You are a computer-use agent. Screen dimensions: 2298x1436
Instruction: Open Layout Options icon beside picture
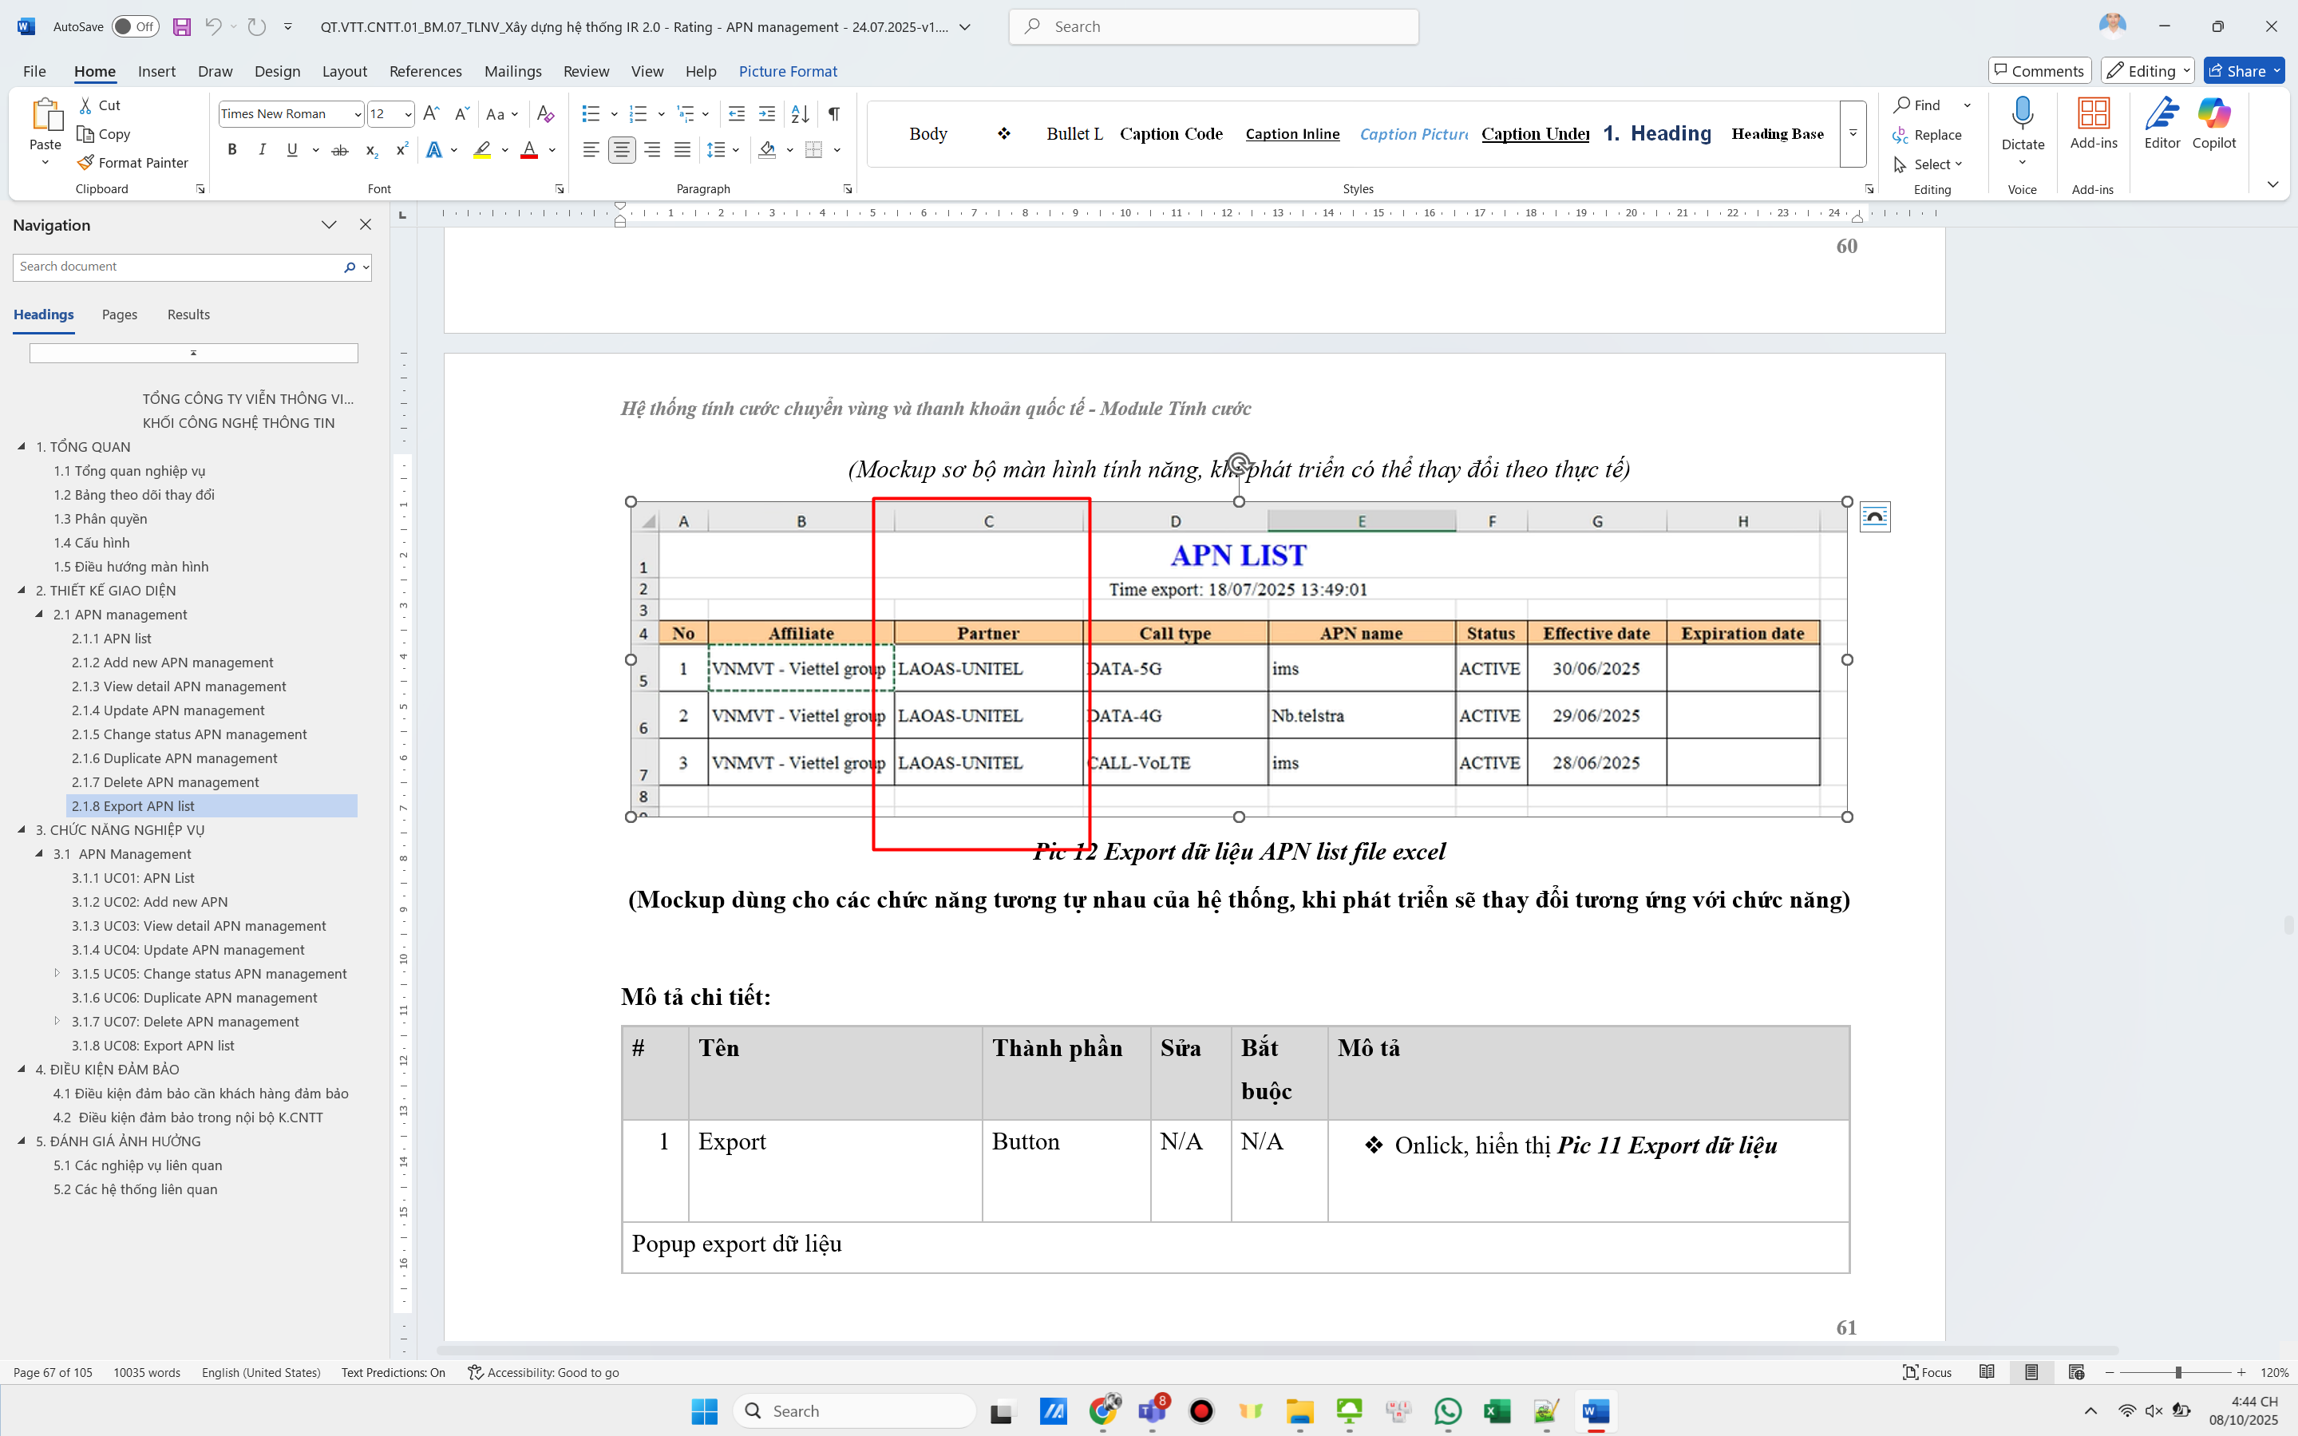coord(1874,516)
